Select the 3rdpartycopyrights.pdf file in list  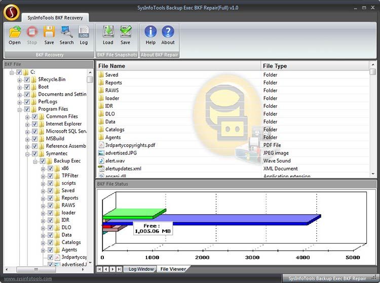pos(130,145)
